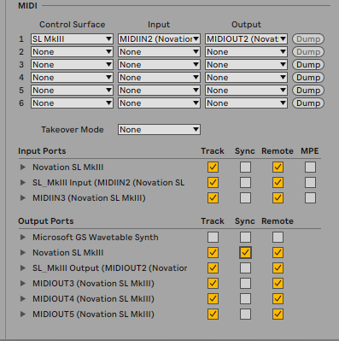
Task: Enable Remote for Microsoft GS Wavetable Synth
Action: coord(278,238)
